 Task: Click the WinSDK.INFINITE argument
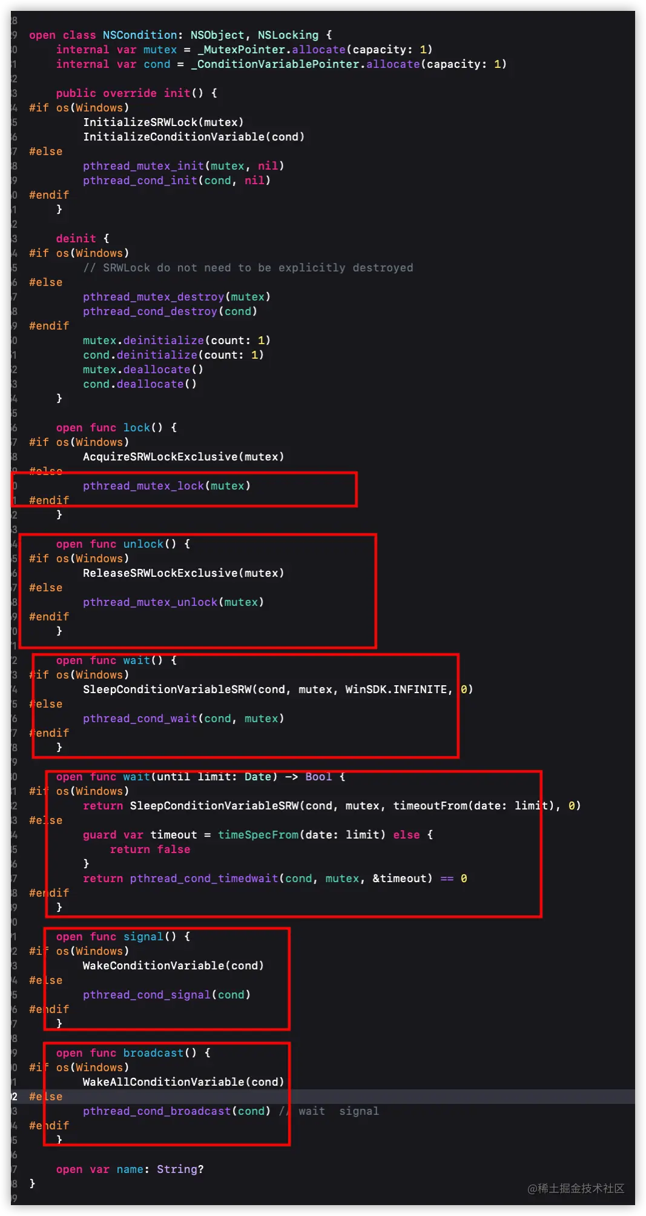(396, 689)
